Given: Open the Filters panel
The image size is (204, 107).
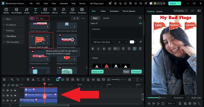Looking at the screenshot, I should [x=63, y=11].
